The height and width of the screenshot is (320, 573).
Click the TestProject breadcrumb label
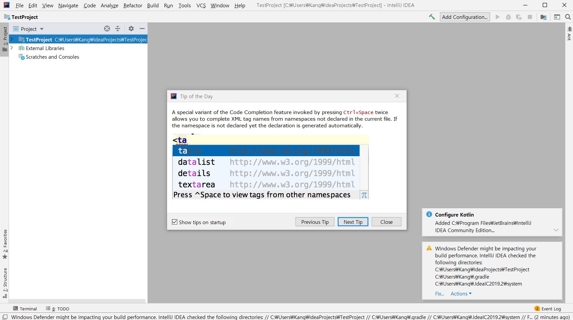click(x=25, y=17)
